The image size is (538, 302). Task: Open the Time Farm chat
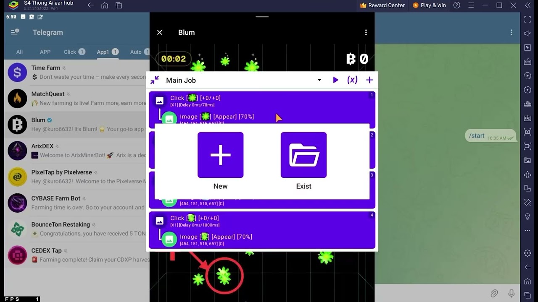tap(77, 73)
